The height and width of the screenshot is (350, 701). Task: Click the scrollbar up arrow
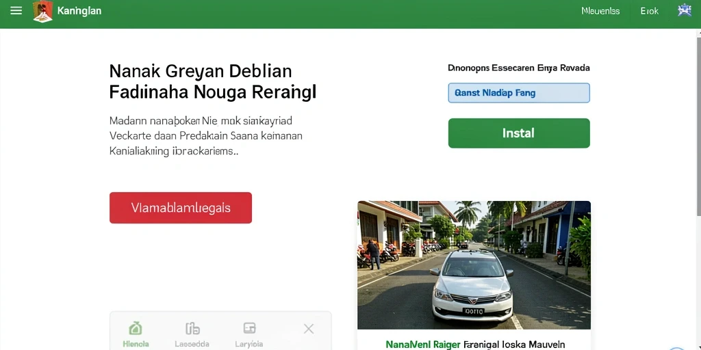coord(698,31)
